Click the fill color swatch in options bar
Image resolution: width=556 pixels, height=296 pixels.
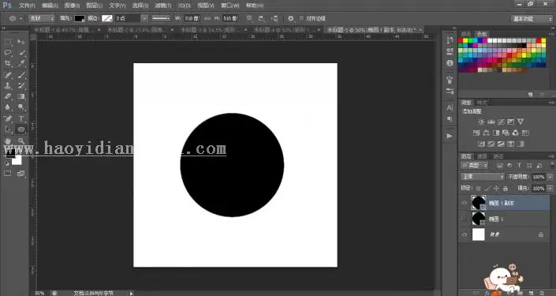[80, 18]
